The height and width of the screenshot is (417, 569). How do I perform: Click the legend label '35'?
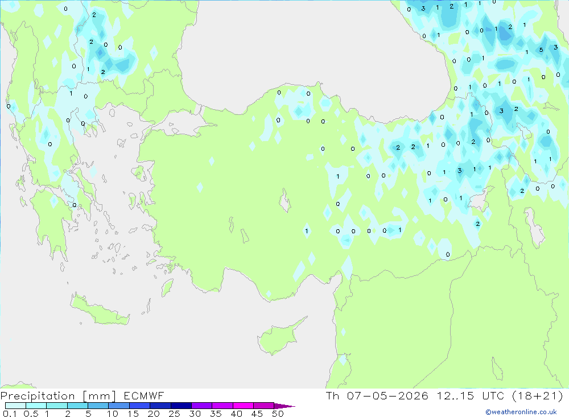coord(216,414)
